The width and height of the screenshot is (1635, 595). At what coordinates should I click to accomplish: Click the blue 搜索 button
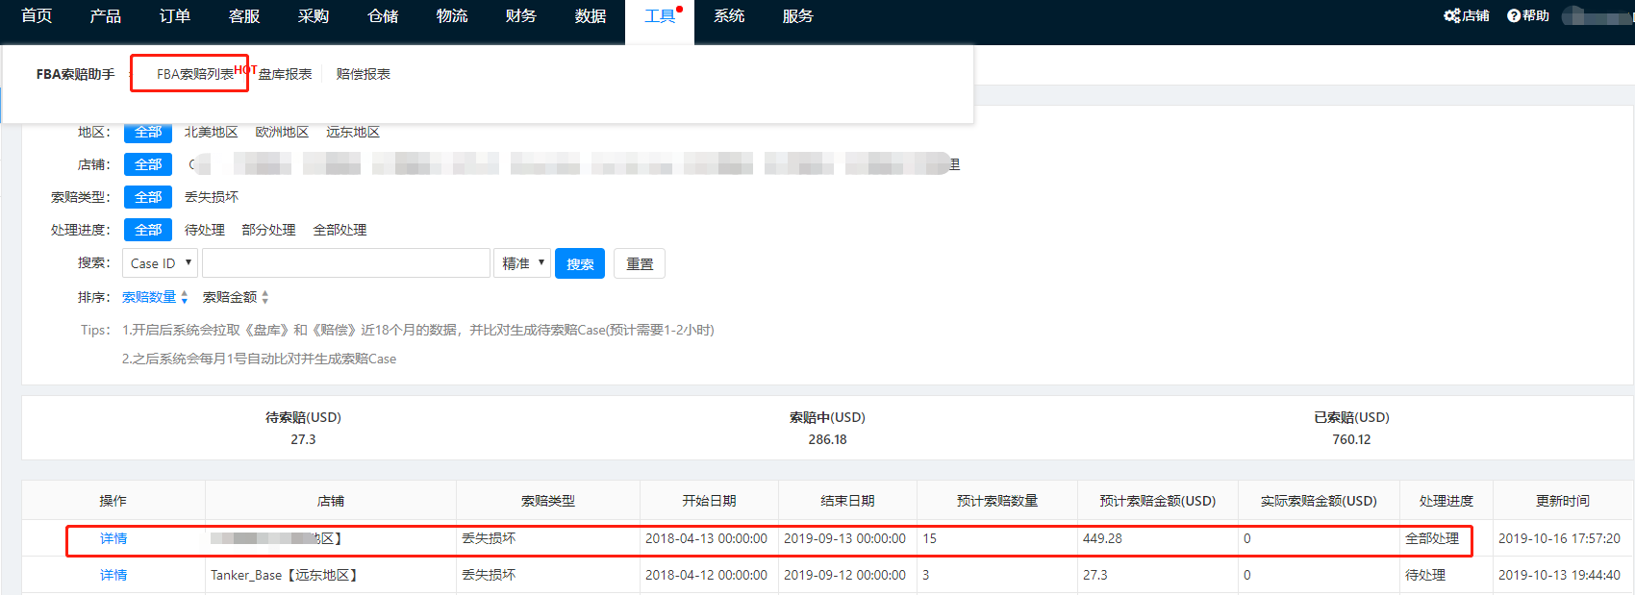coord(579,263)
